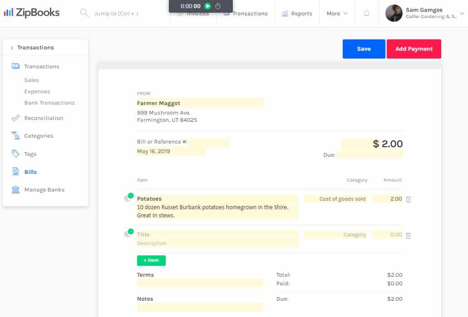This screenshot has width=468, height=317.
Task: Open Cost of goods sold category dropdown
Action: click(x=336, y=199)
